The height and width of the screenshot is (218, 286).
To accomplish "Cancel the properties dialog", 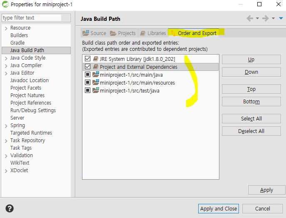I will pos(262,208).
